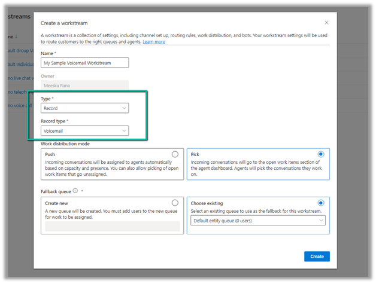Click the Owner field showing Meeska Rana

(84, 85)
